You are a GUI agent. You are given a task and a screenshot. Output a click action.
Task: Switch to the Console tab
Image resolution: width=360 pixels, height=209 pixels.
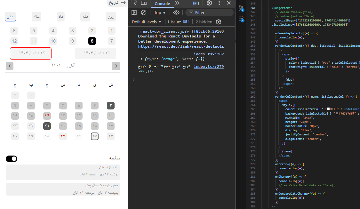click(162, 4)
